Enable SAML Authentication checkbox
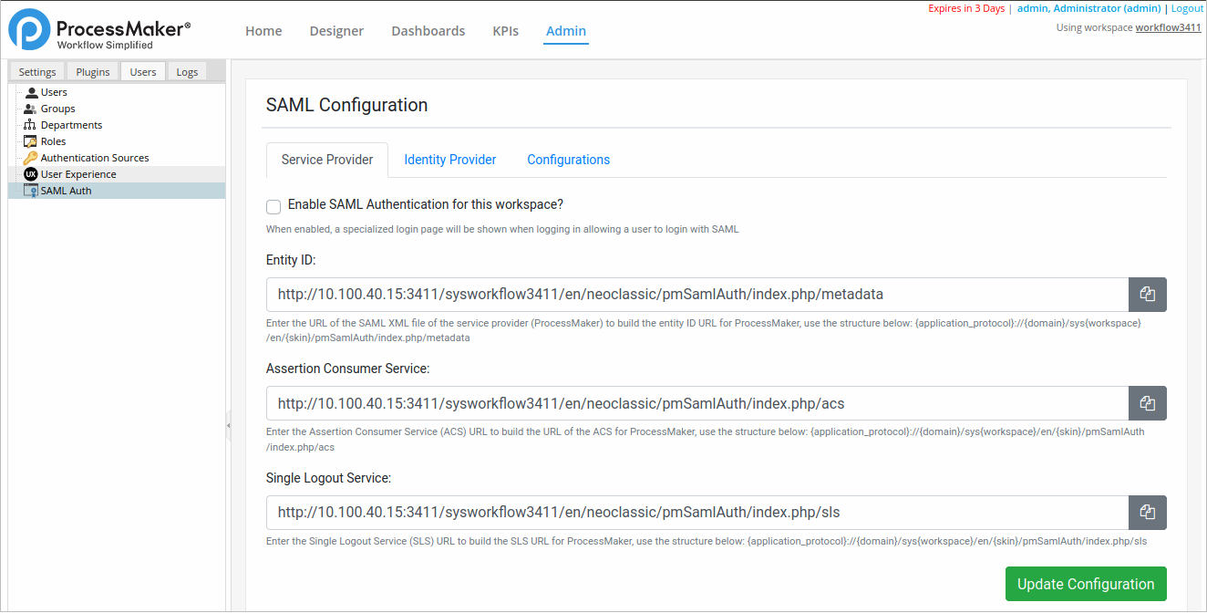The image size is (1207, 613). click(273, 206)
